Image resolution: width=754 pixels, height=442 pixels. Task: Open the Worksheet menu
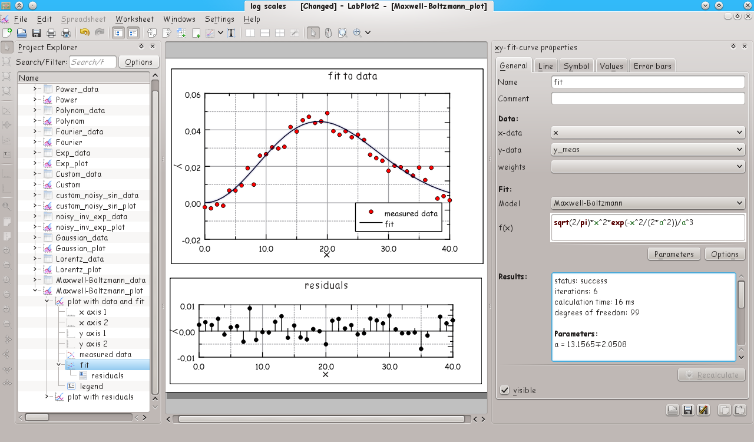tap(134, 19)
